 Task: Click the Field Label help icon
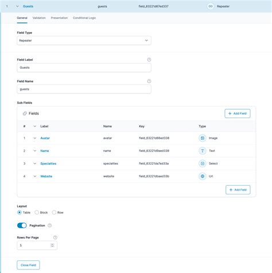pos(149,60)
